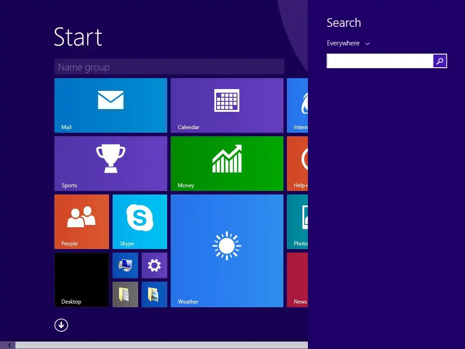Open the Desktop tile
Image resolution: width=465 pixels, height=349 pixels.
pos(82,280)
